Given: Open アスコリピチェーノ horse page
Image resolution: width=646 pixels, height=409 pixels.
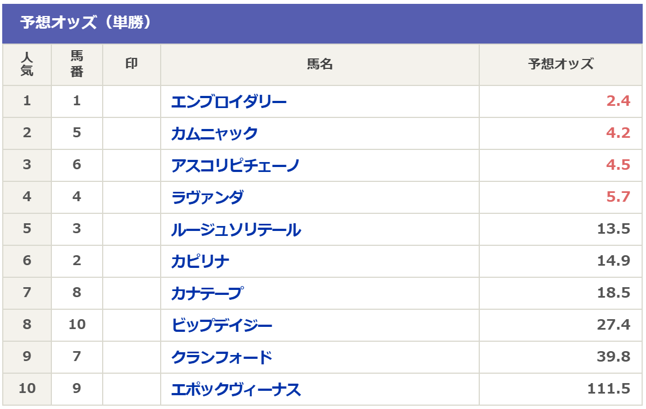Looking at the screenshot, I should tap(235, 166).
